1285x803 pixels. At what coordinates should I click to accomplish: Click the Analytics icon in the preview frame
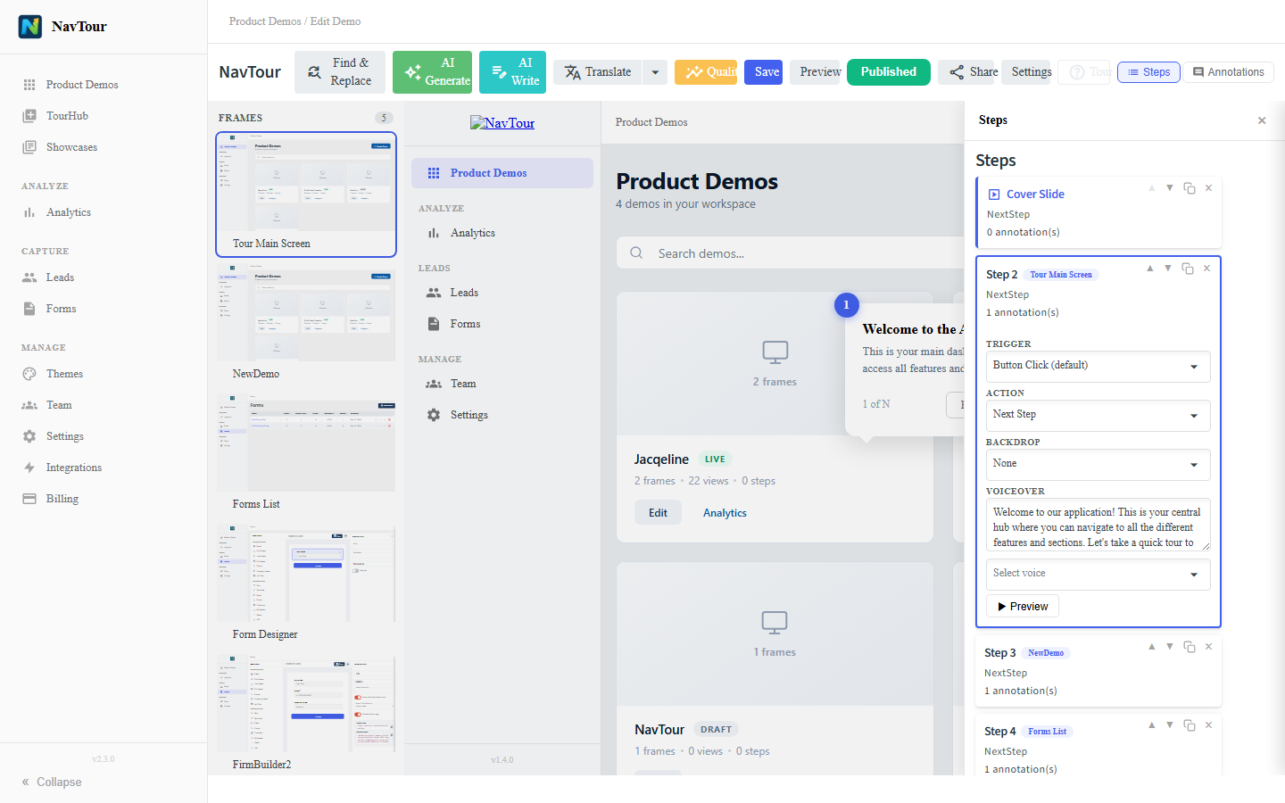434,233
